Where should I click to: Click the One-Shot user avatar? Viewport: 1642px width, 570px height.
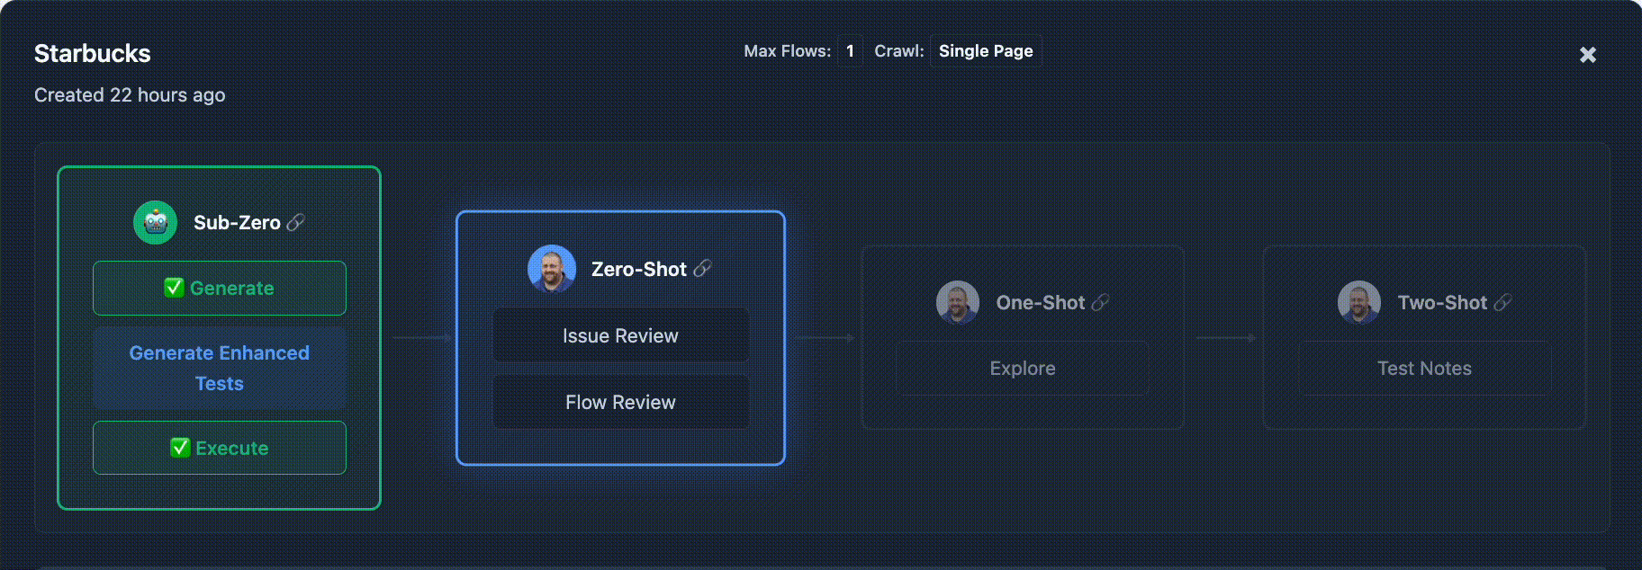coord(958,303)
